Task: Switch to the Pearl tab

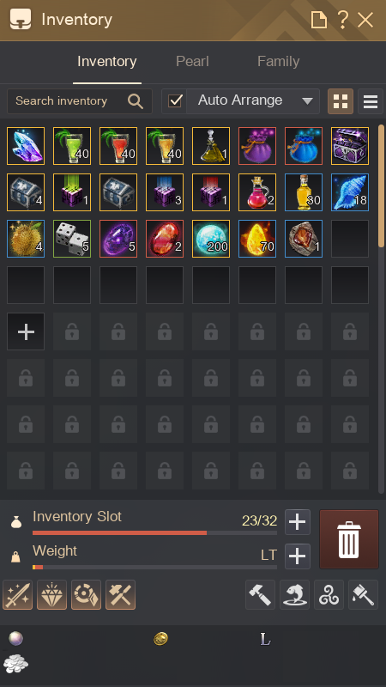Action: click(192, 61)
